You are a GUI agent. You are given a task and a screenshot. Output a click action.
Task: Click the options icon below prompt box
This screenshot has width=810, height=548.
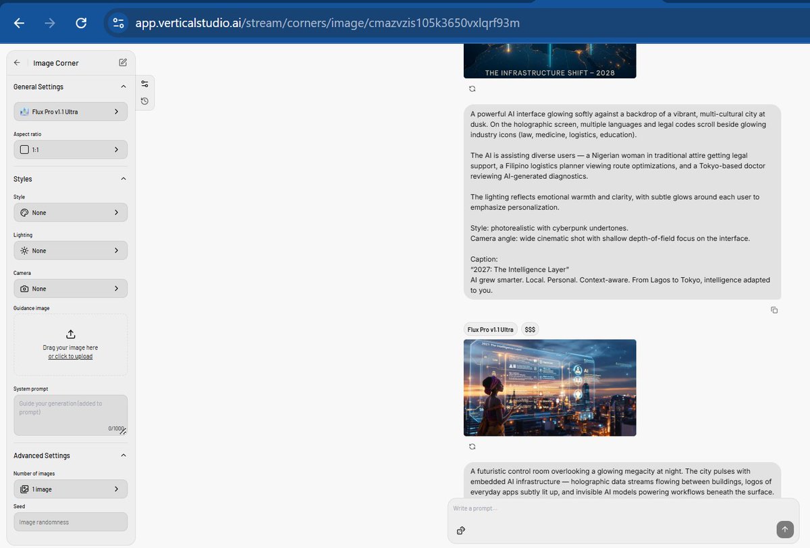(x=461, y=530)
